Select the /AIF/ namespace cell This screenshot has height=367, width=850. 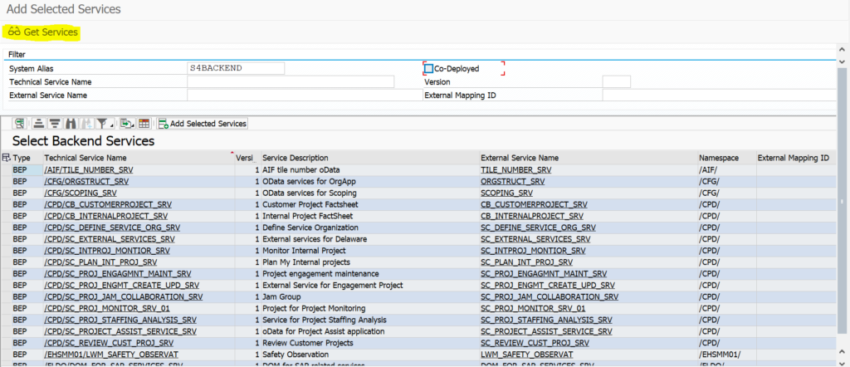(726, 169)
